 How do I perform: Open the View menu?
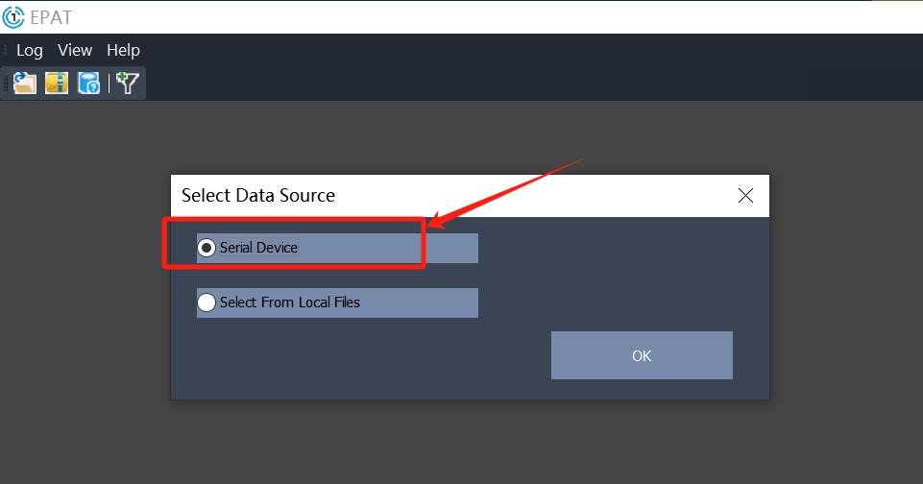click(x=75, y=50)
